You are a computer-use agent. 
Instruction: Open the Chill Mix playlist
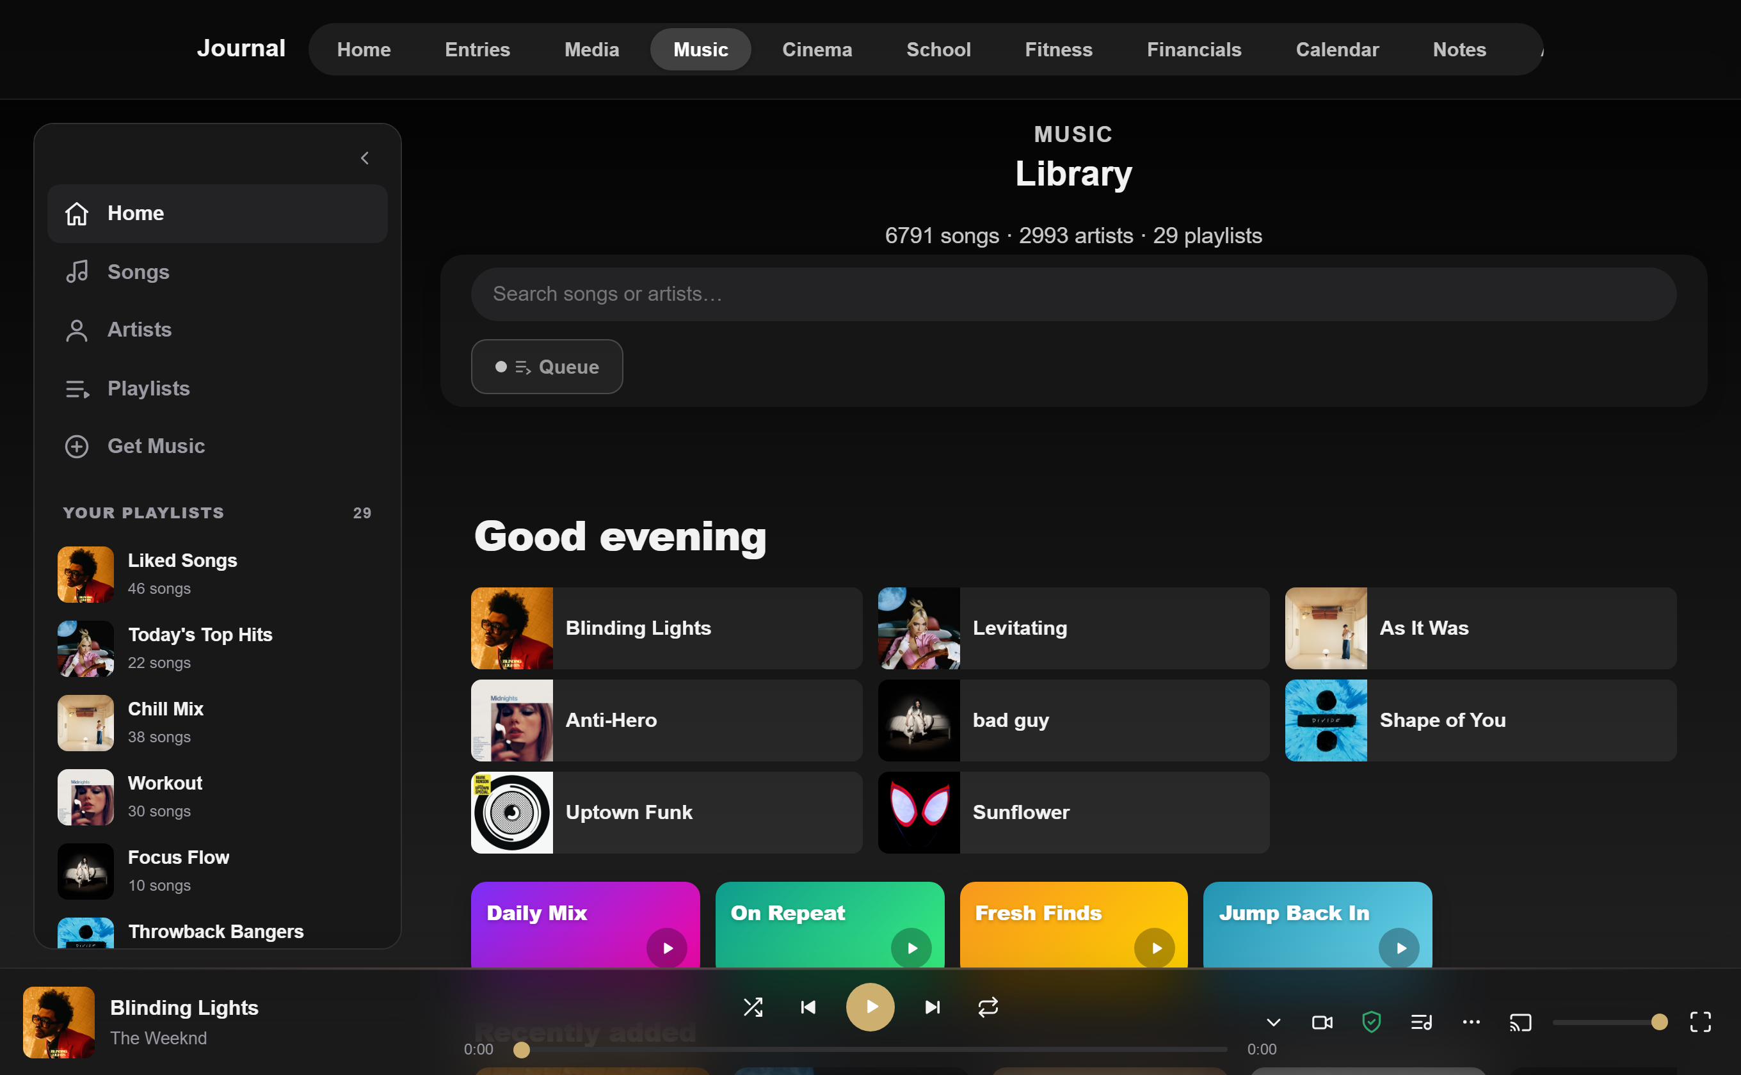tap(218, 723)
